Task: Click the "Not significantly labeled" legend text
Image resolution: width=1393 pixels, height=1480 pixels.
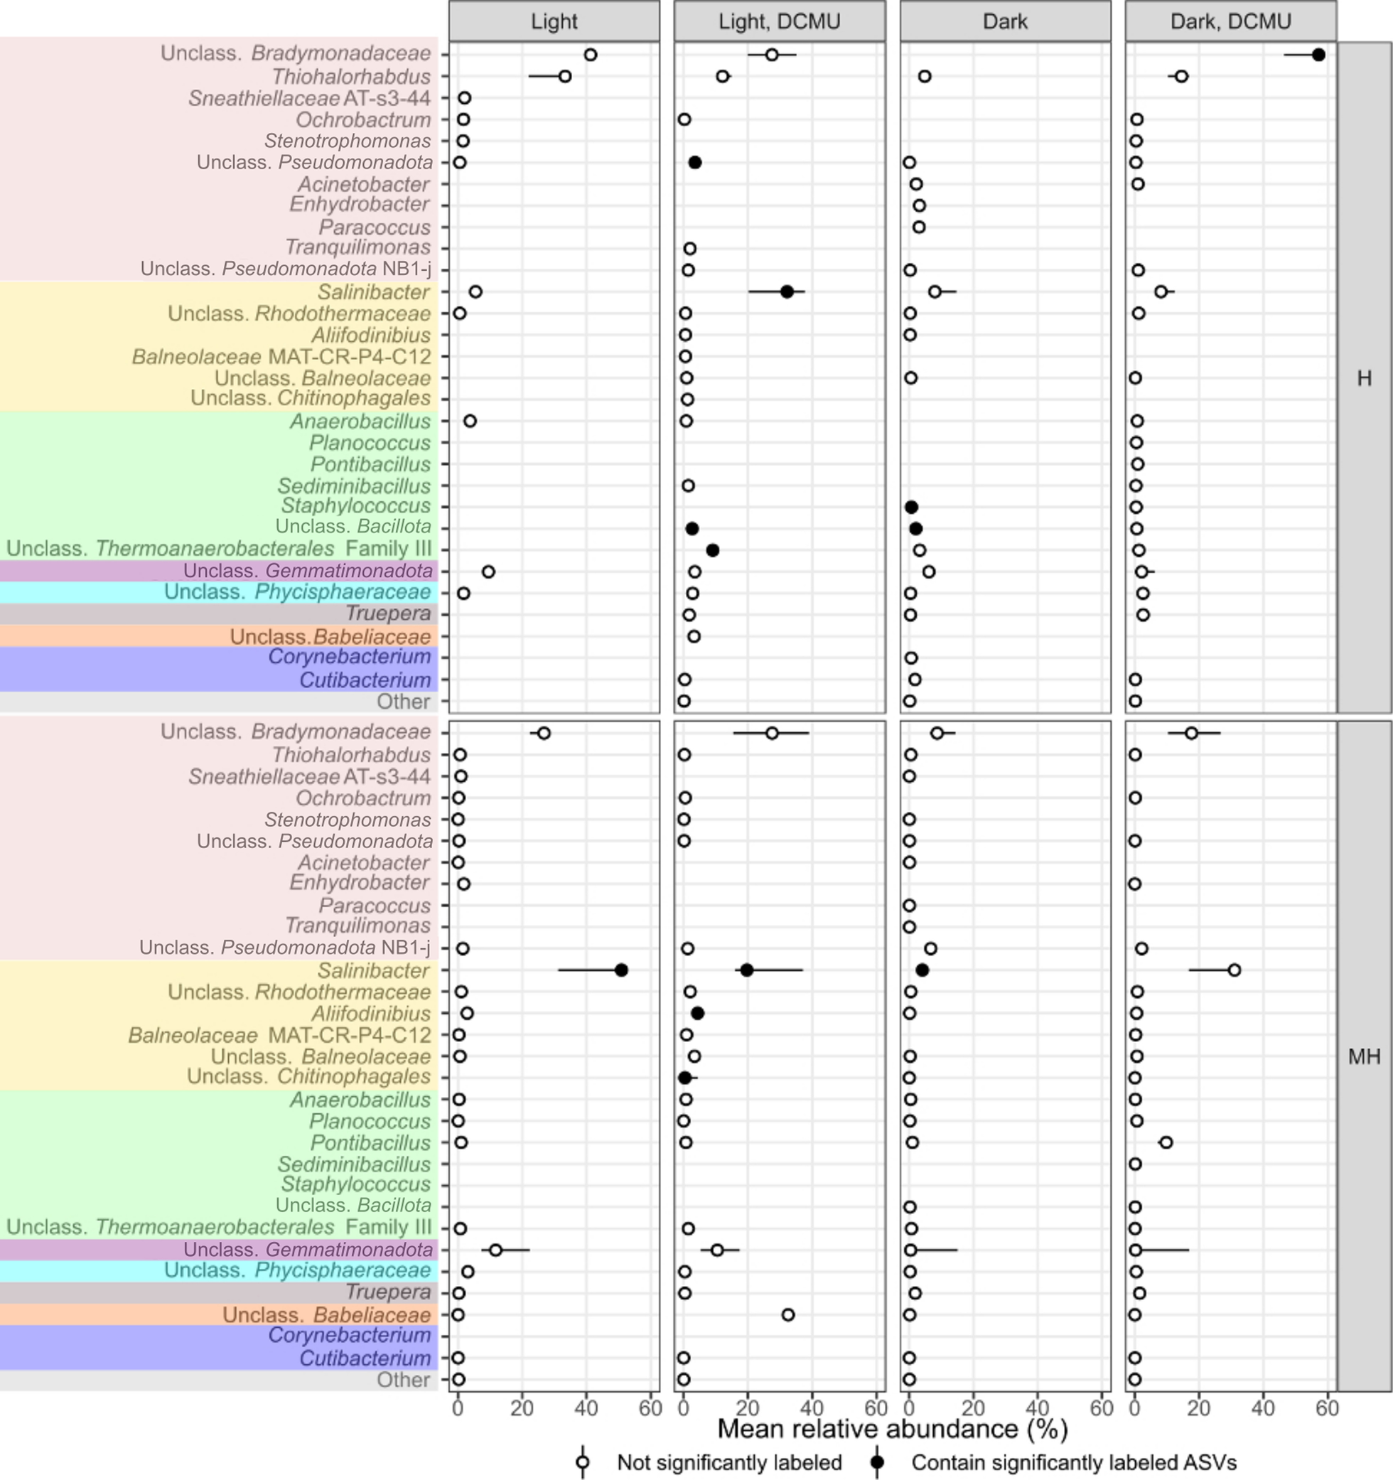Action: coord(729,1462)
